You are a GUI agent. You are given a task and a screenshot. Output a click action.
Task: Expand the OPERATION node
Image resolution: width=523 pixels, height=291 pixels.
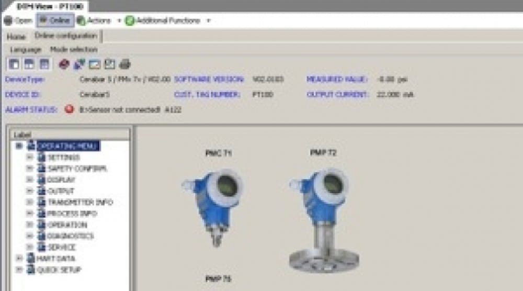click(x=29, y=225)
